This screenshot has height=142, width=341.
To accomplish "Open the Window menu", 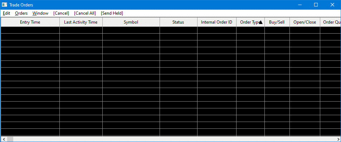I will pyautogui.click(x=40, y=13).
